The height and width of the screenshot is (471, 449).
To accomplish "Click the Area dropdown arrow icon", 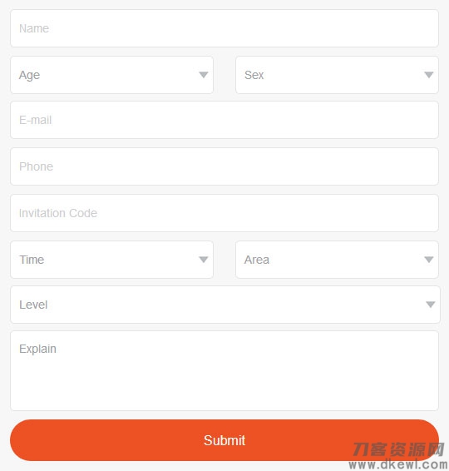I will pyautogui.click(x=428, y=260).
